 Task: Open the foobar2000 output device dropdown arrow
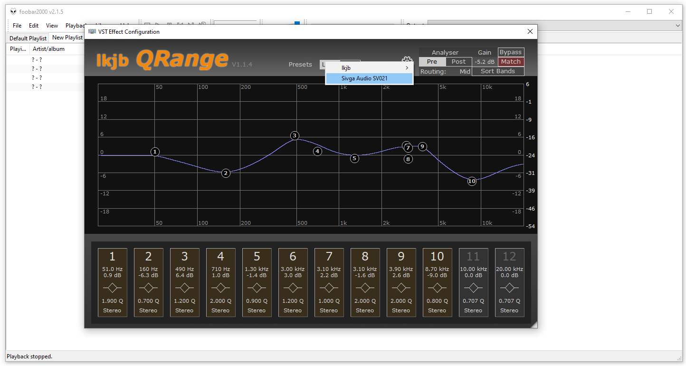coord(678,25)
